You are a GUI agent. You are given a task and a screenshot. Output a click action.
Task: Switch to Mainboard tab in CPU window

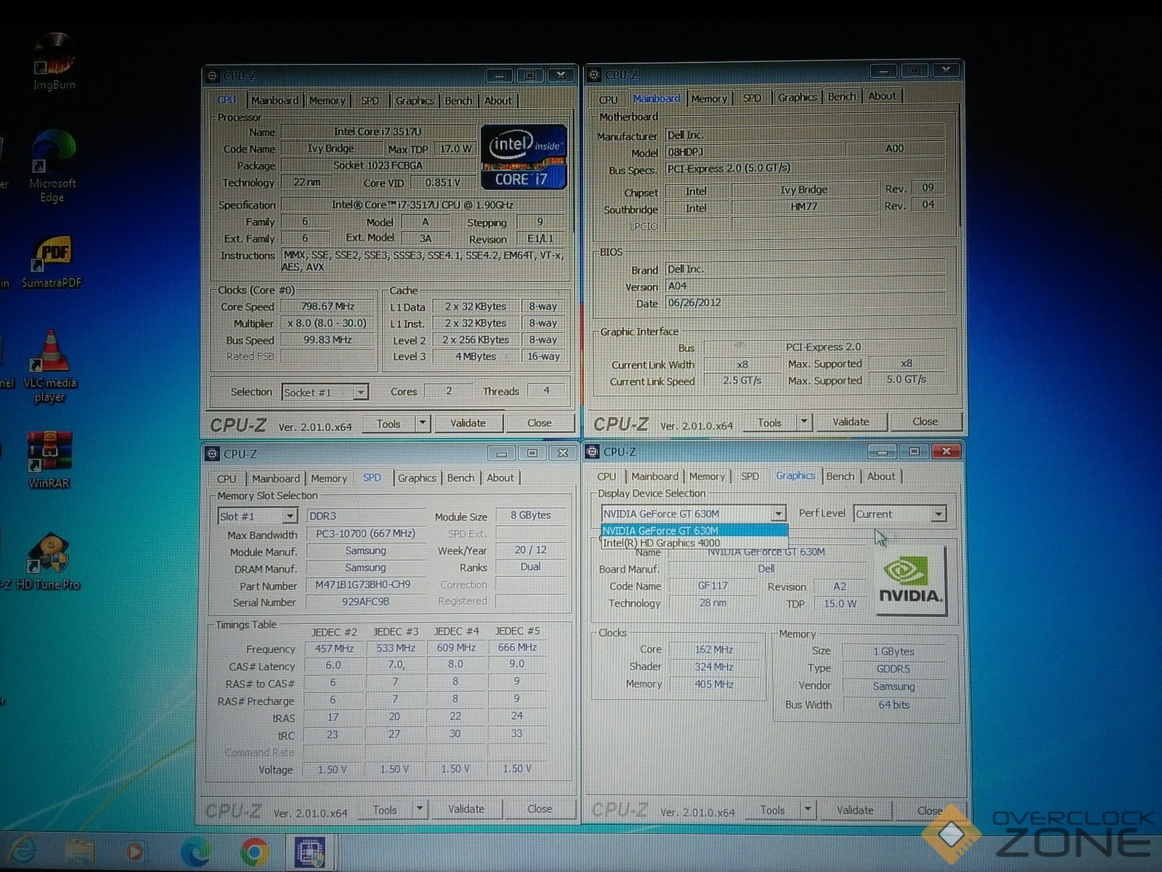(x=275, y=100)
